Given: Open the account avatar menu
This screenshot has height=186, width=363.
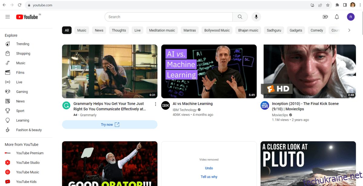Looking at the screenshot, I should (x=351, y=17).
